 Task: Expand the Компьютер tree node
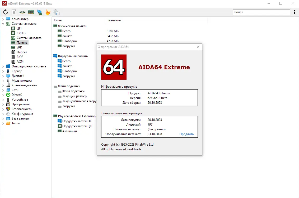coord(3,19)
